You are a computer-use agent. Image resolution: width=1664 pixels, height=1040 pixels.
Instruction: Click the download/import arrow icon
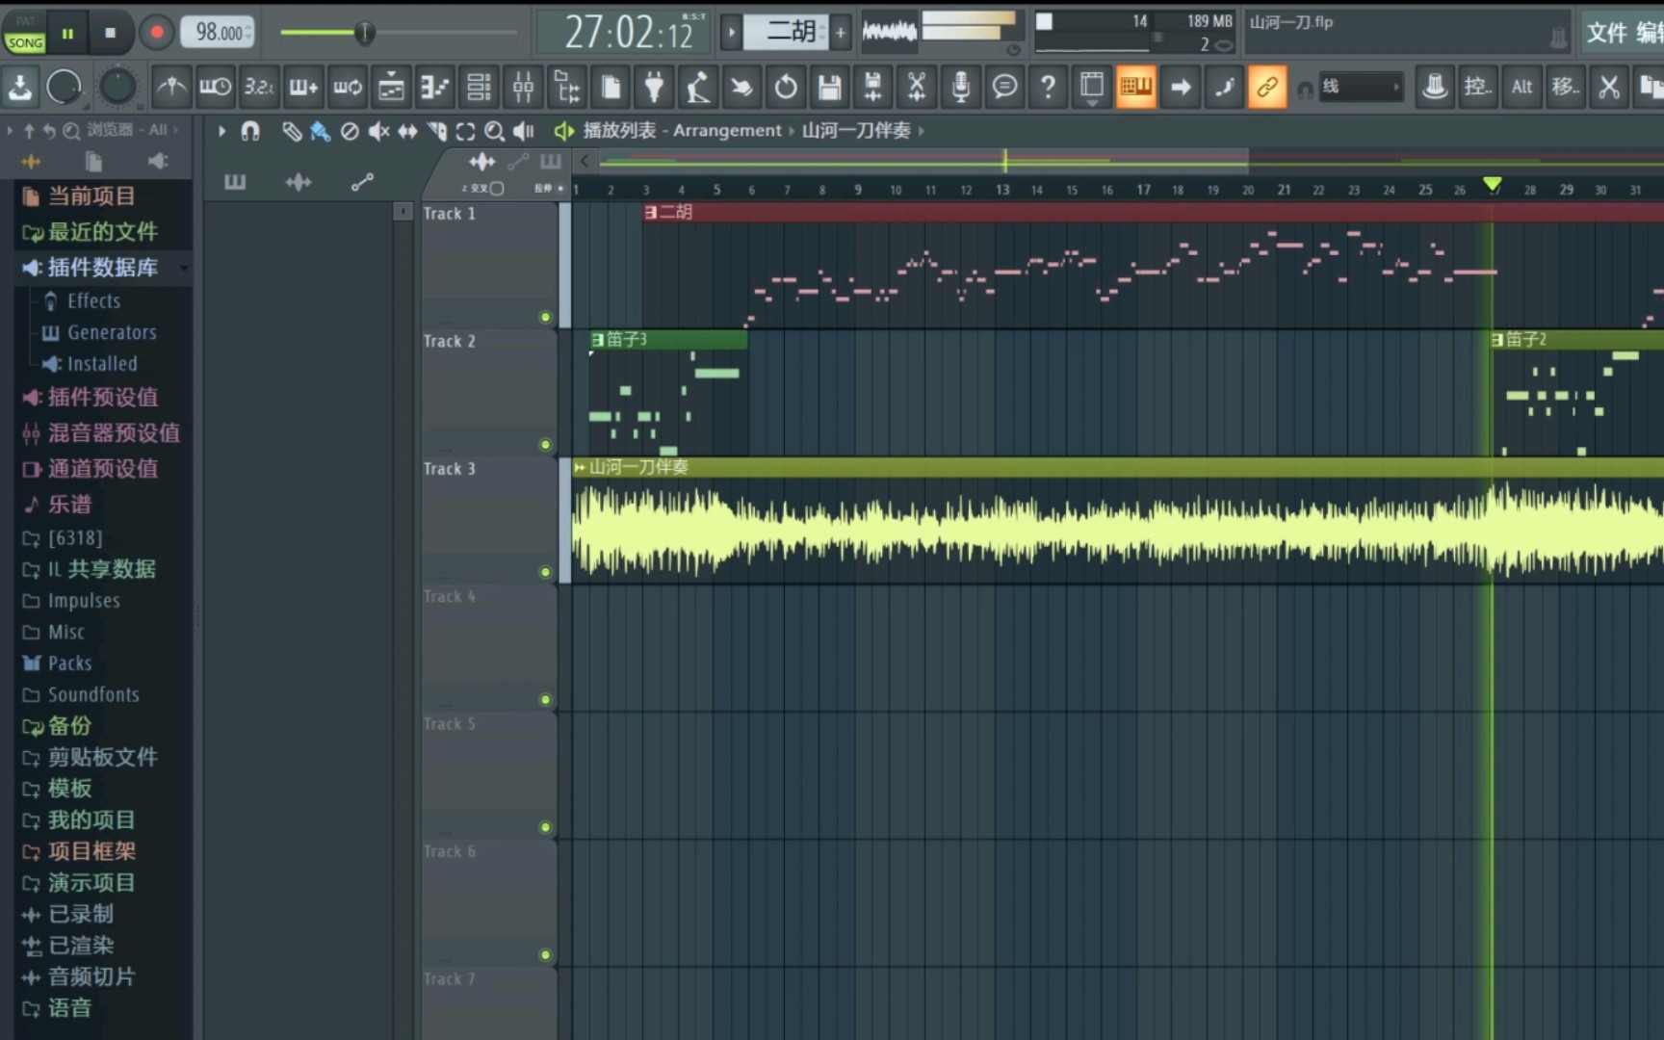pyautogui.click(x=19, y=88)
